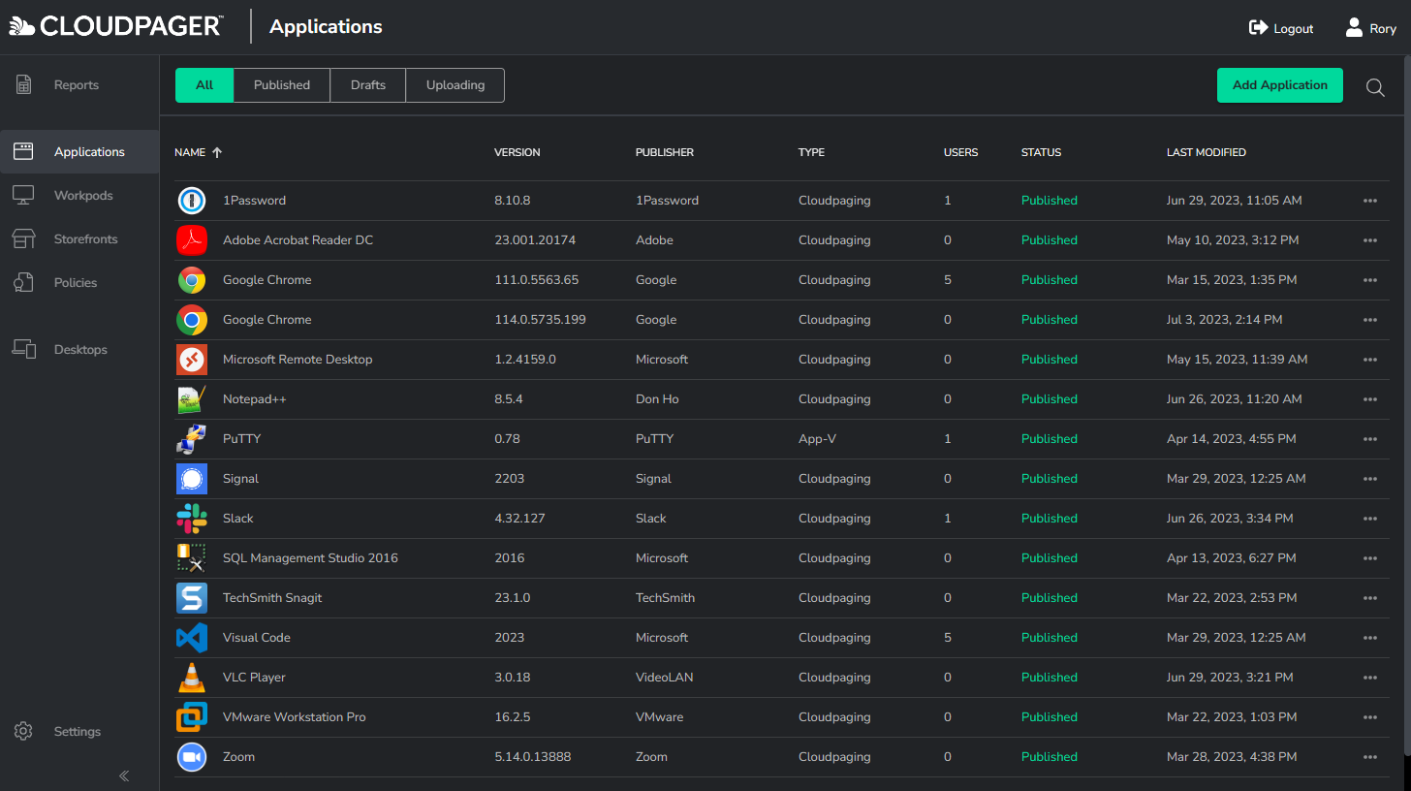
Task: Open Applications in the sidebar
Action: (79, 152)
